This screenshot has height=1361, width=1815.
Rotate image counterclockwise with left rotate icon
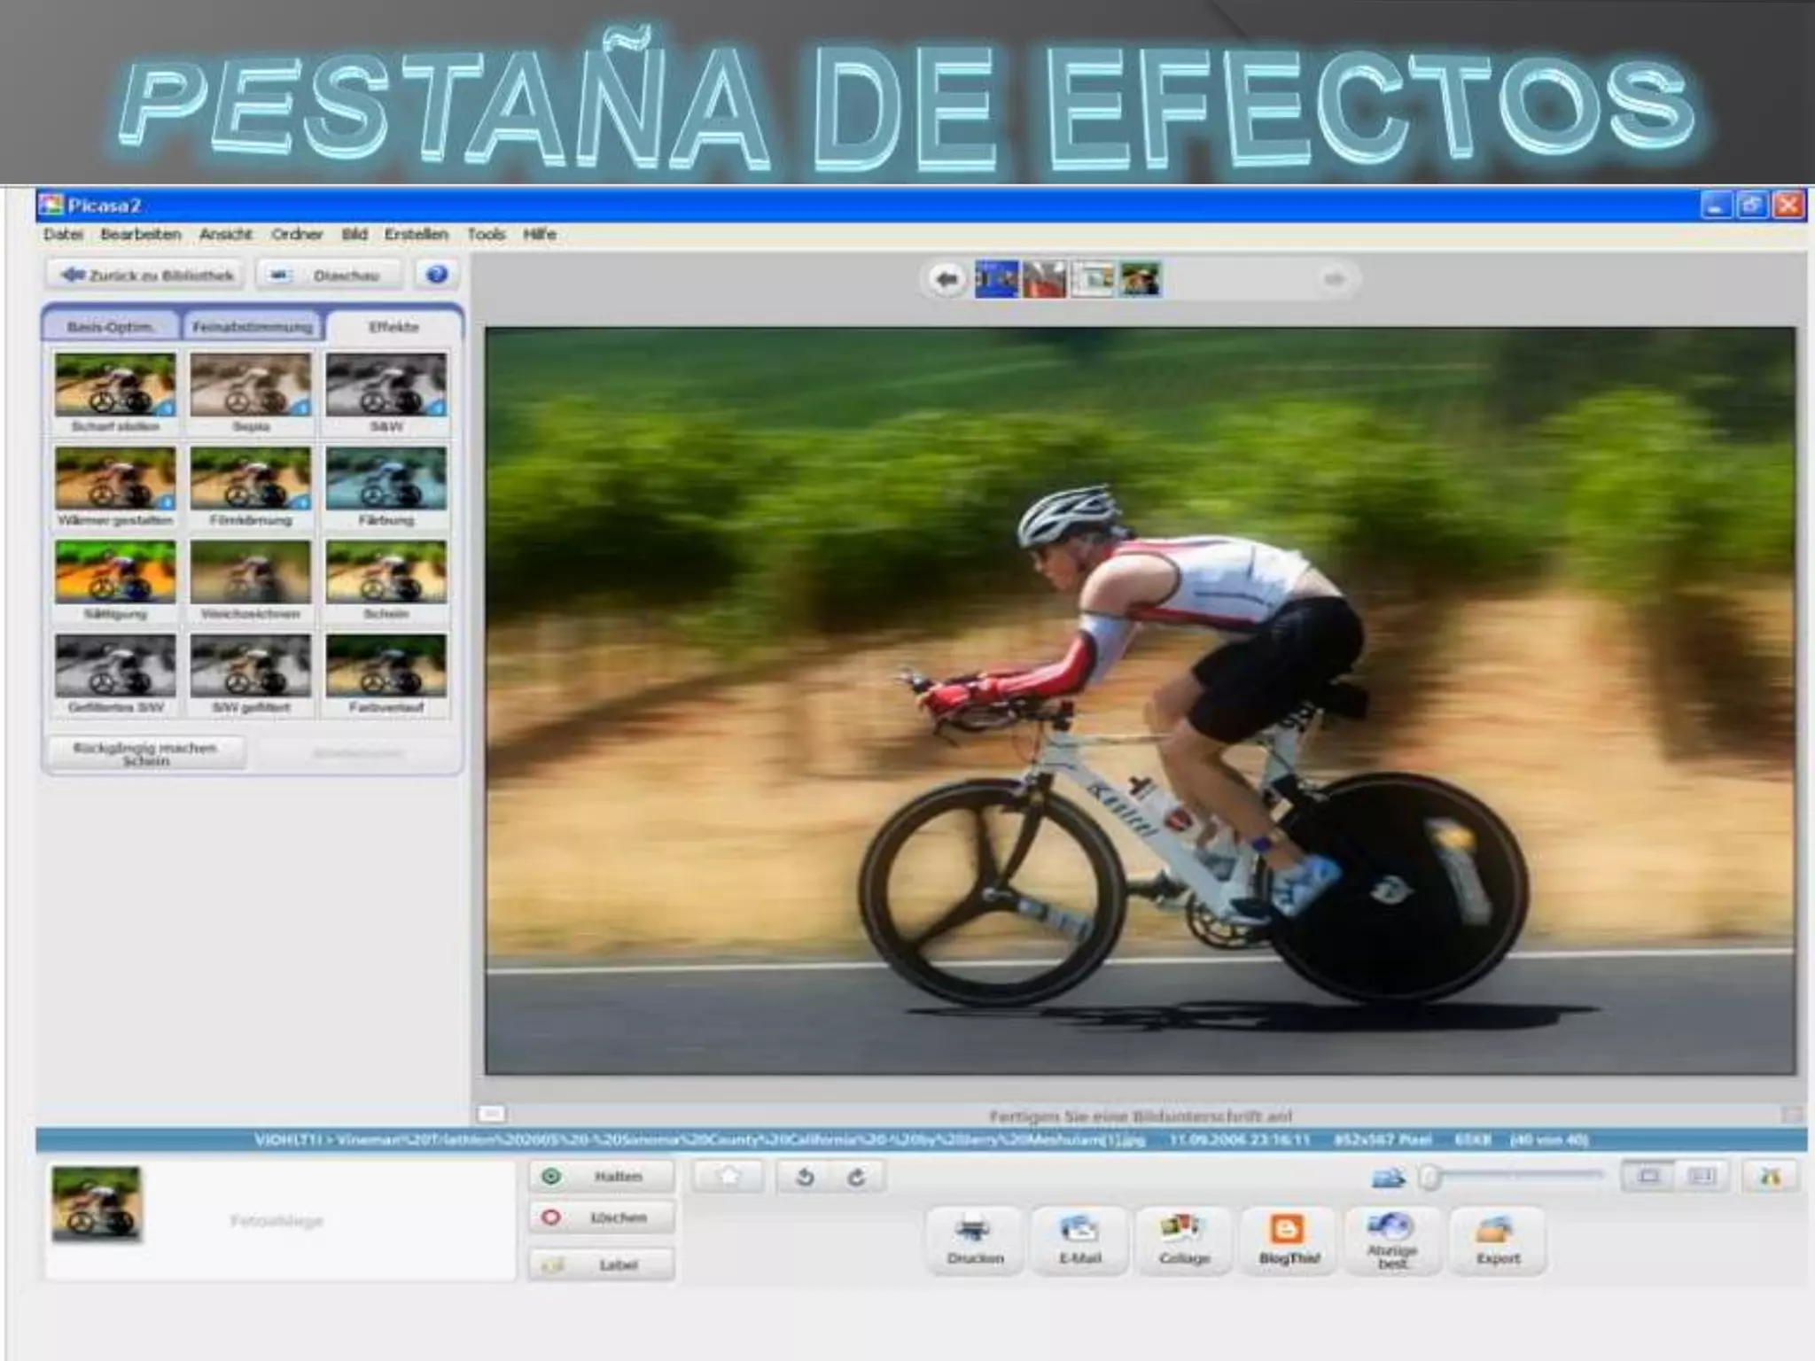(805, 1177)
